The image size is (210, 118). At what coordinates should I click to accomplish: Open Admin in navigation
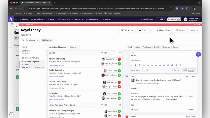[106, 19]
